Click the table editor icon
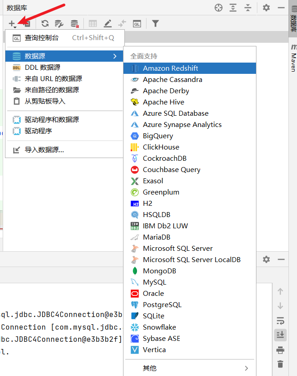The height and width of the screenshot is (376, 297). [x=93, y=23]
